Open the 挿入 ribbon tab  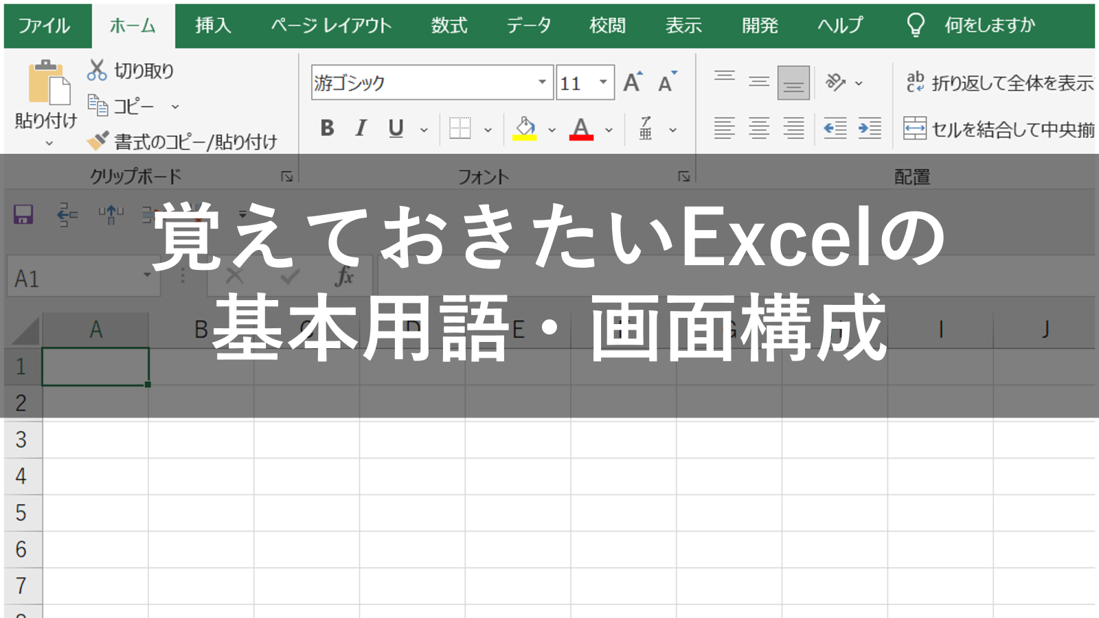(213, 25)
